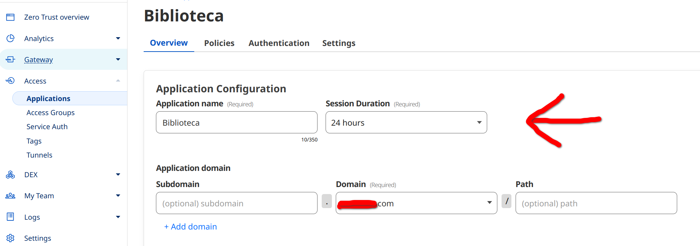Open the Domain selection dropdown

(x=416, y=203)
